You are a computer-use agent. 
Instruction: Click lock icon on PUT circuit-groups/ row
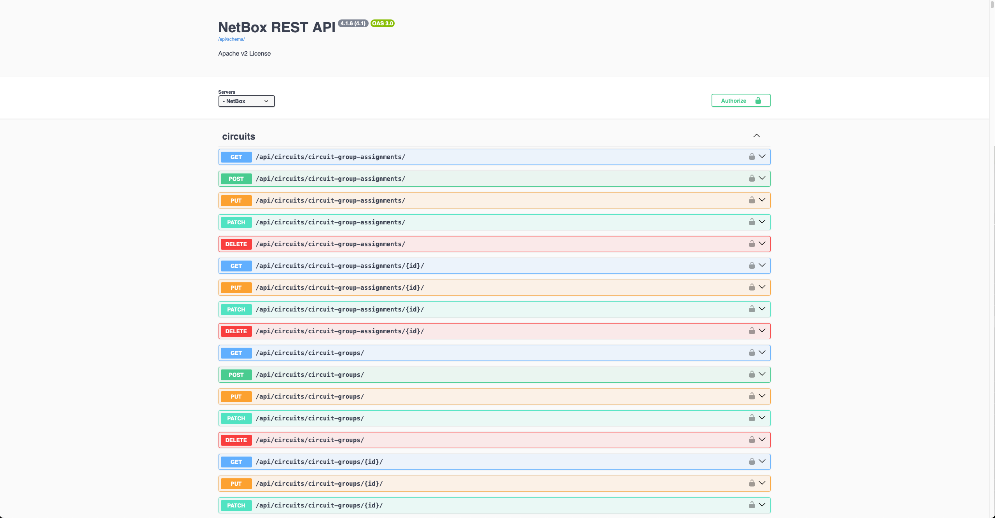coord(752,396)
